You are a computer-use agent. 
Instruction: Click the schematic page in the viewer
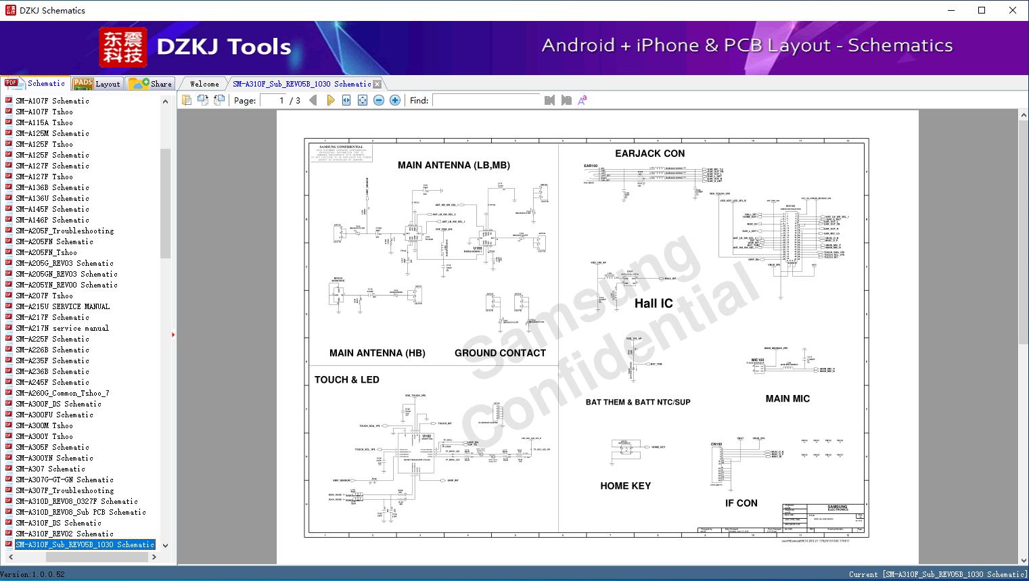[x=597, y=337]
